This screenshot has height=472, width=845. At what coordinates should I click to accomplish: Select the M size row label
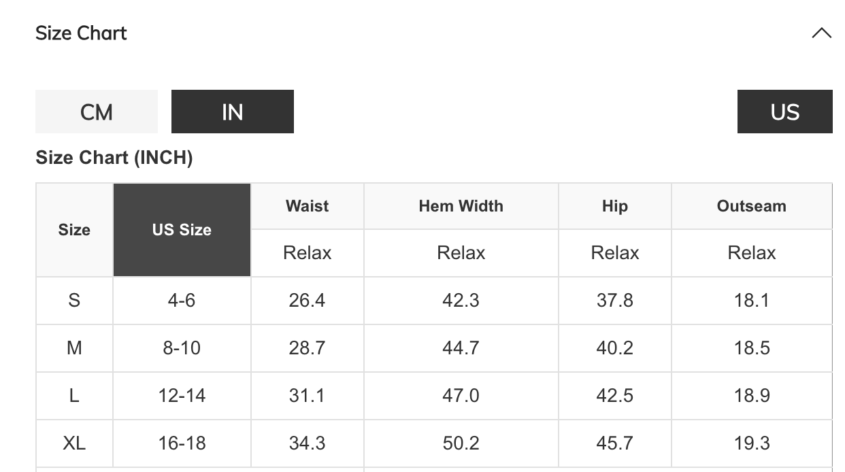(x=74, y=348)
